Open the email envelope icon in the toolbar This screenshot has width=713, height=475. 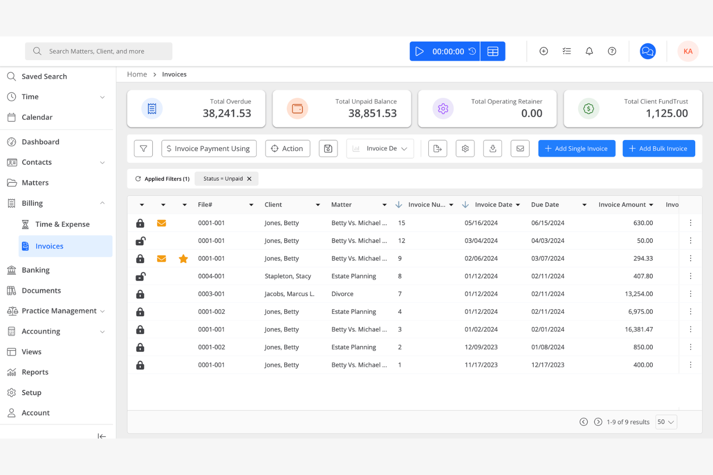click(520, 148)
